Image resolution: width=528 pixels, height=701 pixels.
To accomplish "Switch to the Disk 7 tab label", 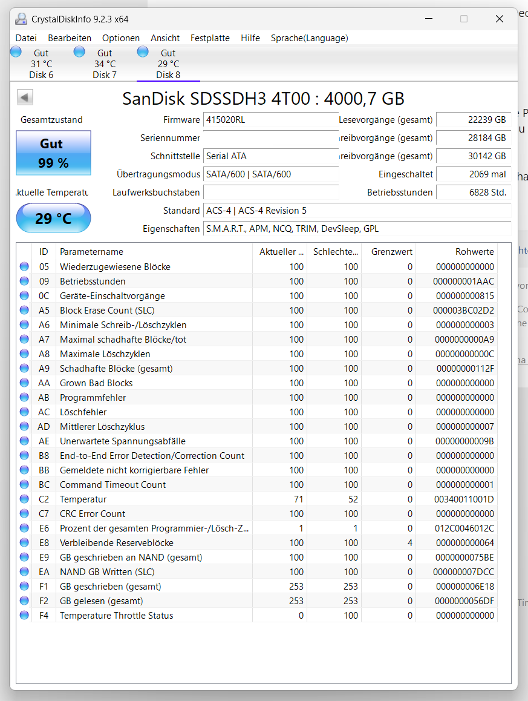I will pyautogui.click(x=105, y=74).
